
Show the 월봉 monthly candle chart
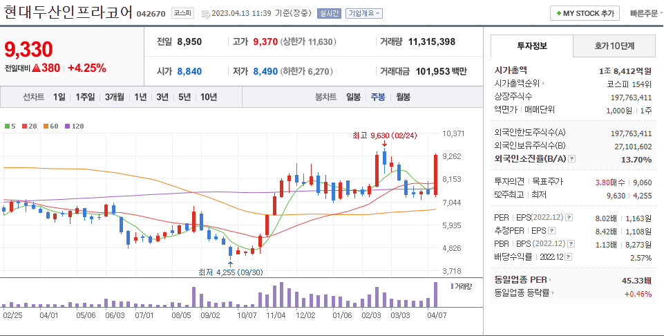click(403, 97)
